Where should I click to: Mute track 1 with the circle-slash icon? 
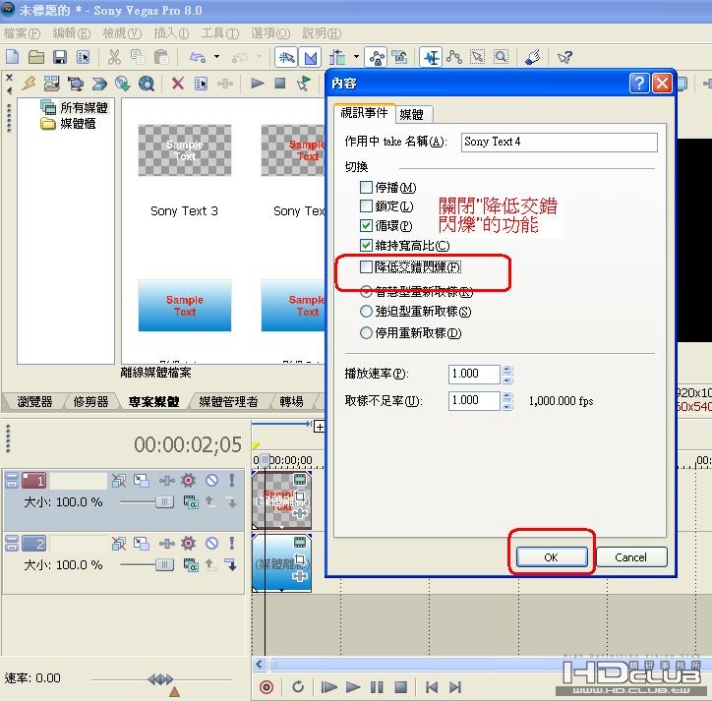point(211,480)
